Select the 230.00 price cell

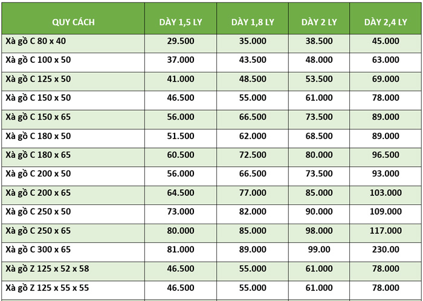coord(386,249)
